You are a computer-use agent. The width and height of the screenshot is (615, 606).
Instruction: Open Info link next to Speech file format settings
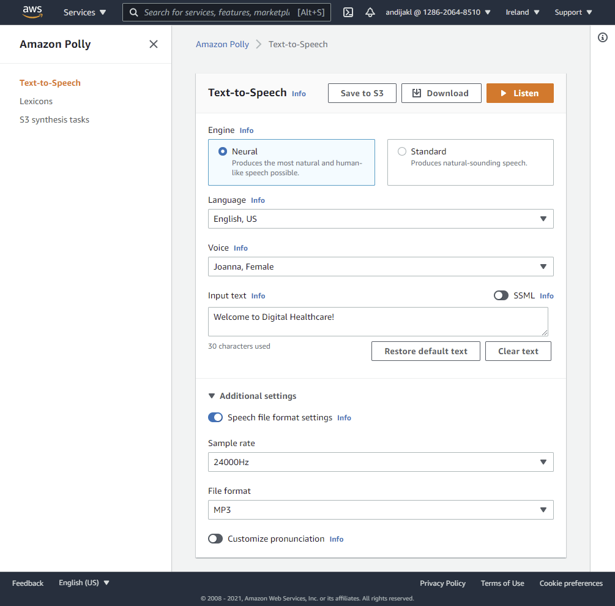pyautogui.click(x=344, y=418)
